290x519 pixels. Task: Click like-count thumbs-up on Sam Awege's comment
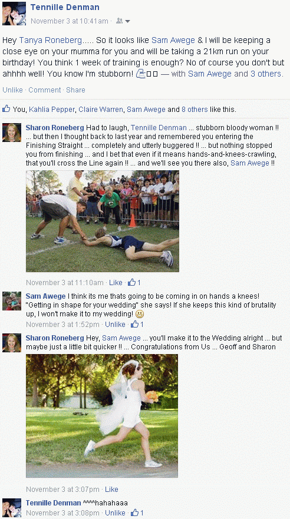tap(134, 324)
